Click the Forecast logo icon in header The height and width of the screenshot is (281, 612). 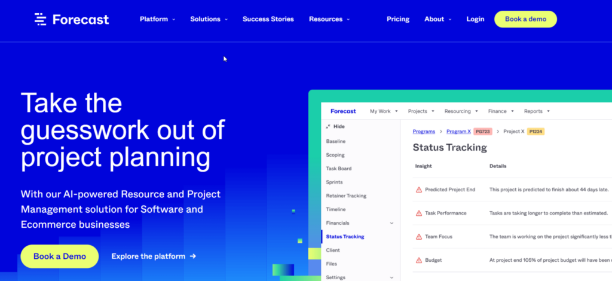click(40, 19)
